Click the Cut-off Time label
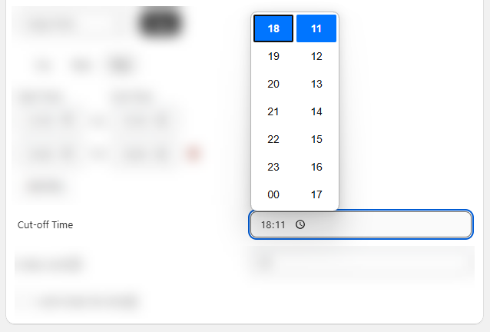The width and height of the screenshot is (490, 332). (x=45, y=225)
